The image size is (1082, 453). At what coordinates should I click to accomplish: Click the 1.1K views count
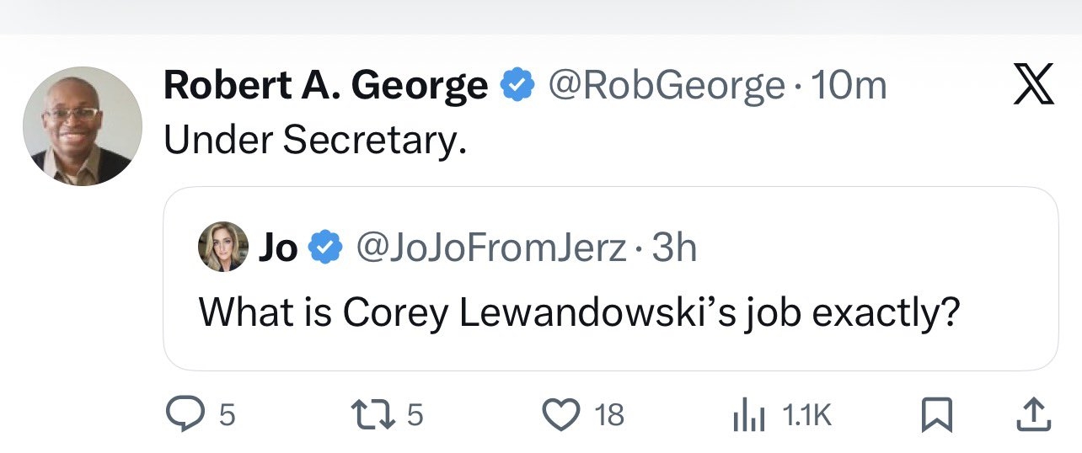pos(807,414)
